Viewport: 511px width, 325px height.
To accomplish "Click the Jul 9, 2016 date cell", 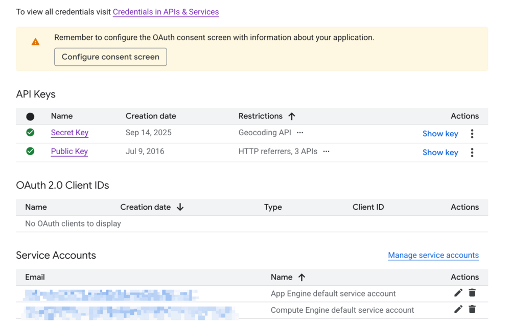I will pos(145,152).
